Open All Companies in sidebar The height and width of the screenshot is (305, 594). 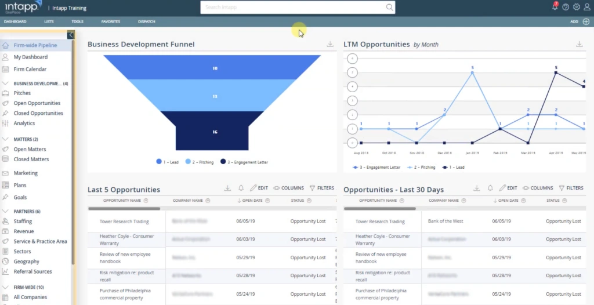[x=30, y=297]
